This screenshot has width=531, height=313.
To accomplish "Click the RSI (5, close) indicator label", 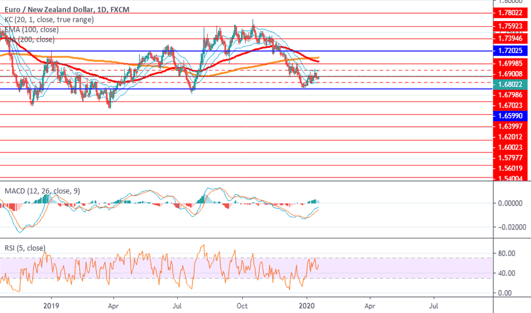I will [x=25, y=248].
